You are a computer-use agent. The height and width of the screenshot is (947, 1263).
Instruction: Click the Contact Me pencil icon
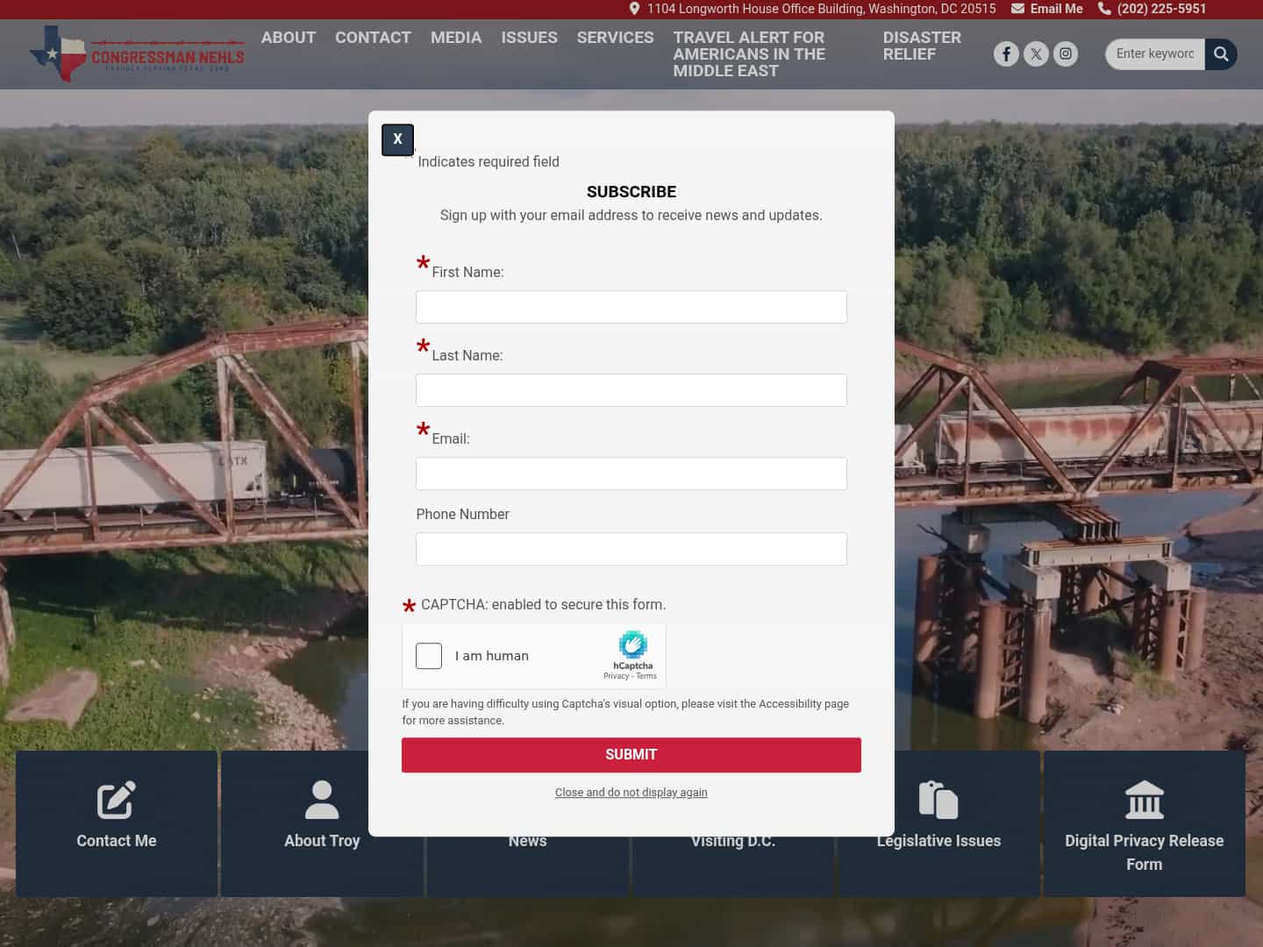117,800
